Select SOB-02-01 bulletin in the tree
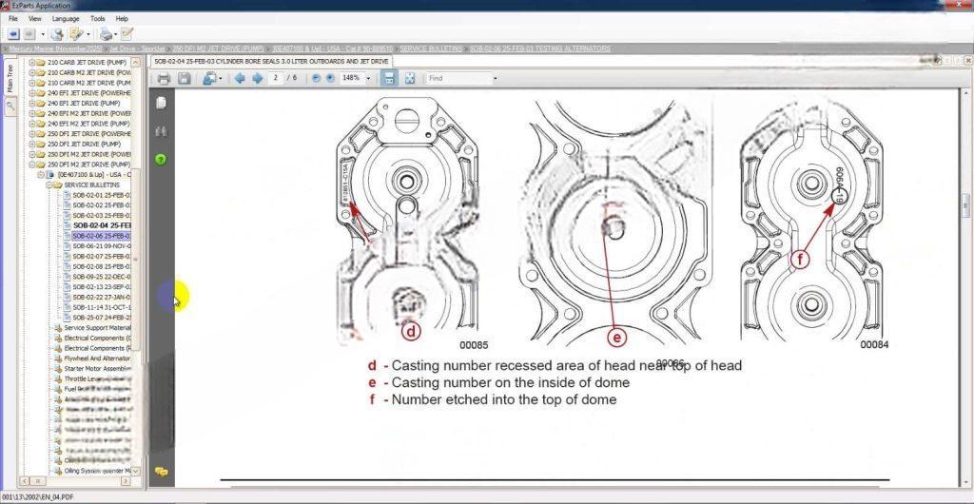 [101, 194]
